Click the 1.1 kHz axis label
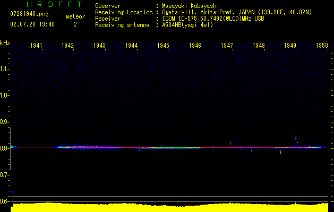 4,69
